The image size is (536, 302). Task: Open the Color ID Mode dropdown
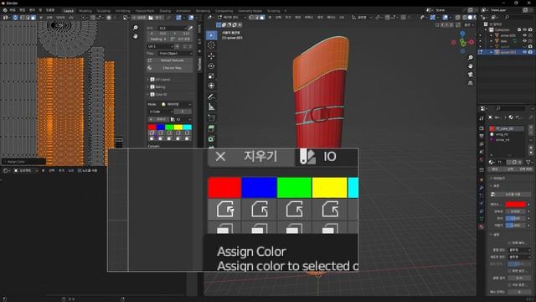pyautogui.click(x=176, y=104)
